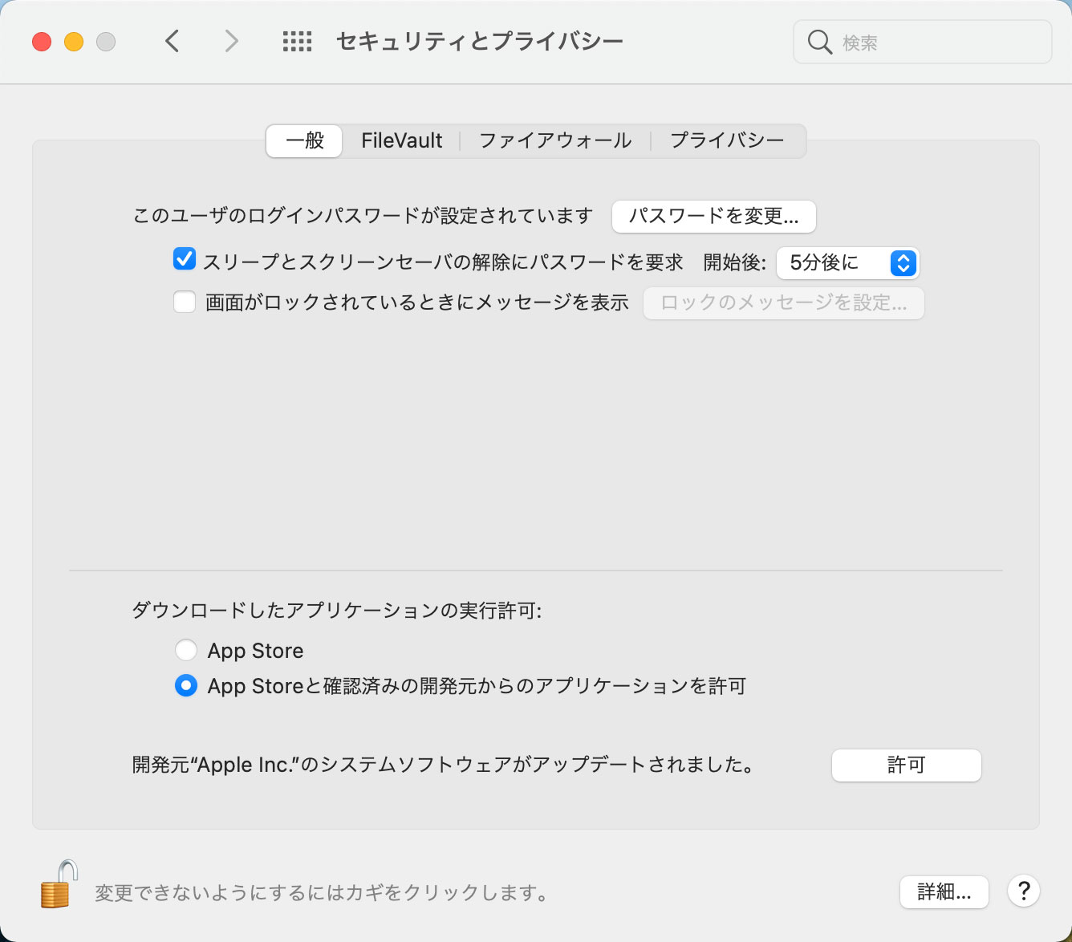This screenshot has width=1072, height=942.
Task: Switch to the FileVault tab
Action: coord(401,141)
